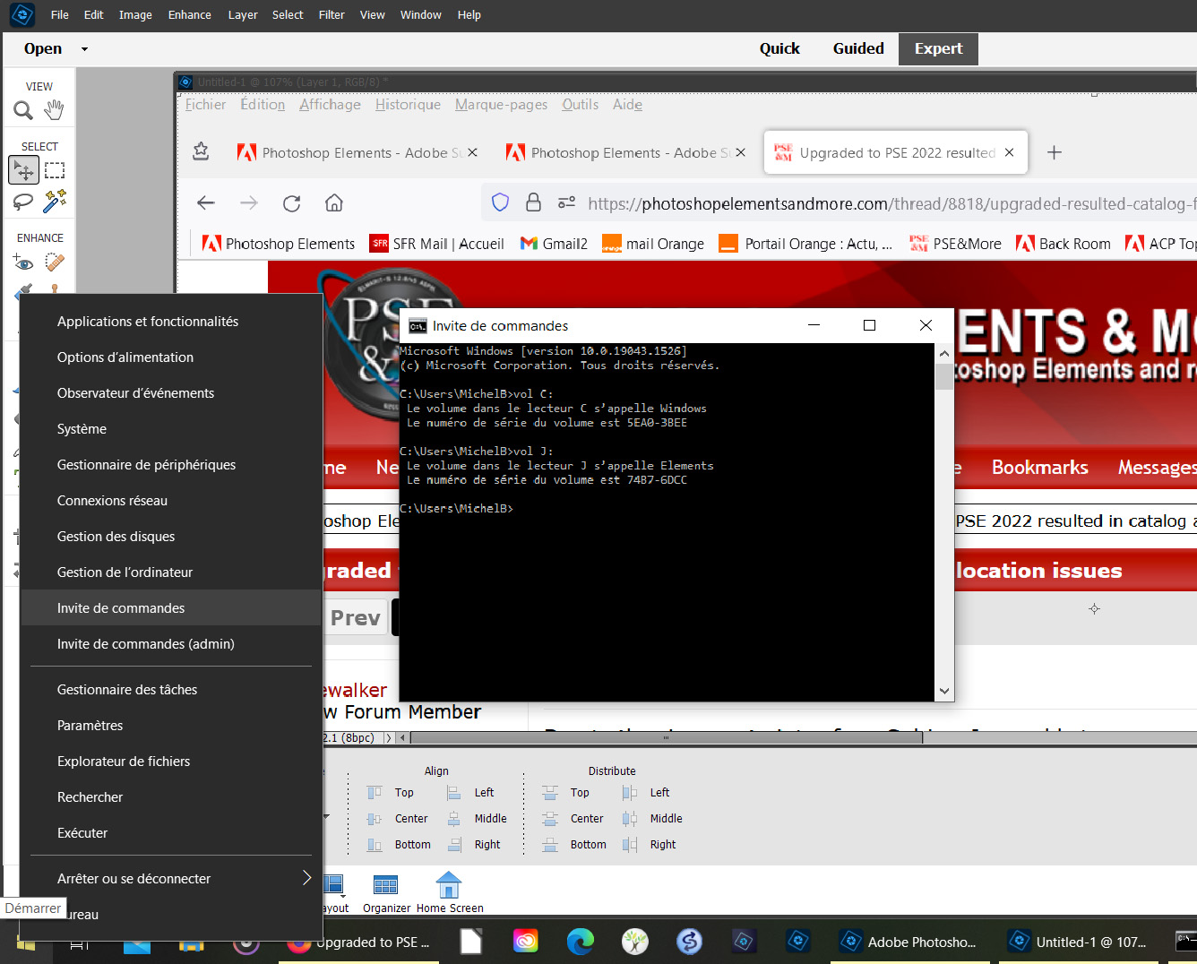The image size is (1197, 964).
Task: Launch Microsoft Edge from the taskbar
Action: tap(581, 941)
